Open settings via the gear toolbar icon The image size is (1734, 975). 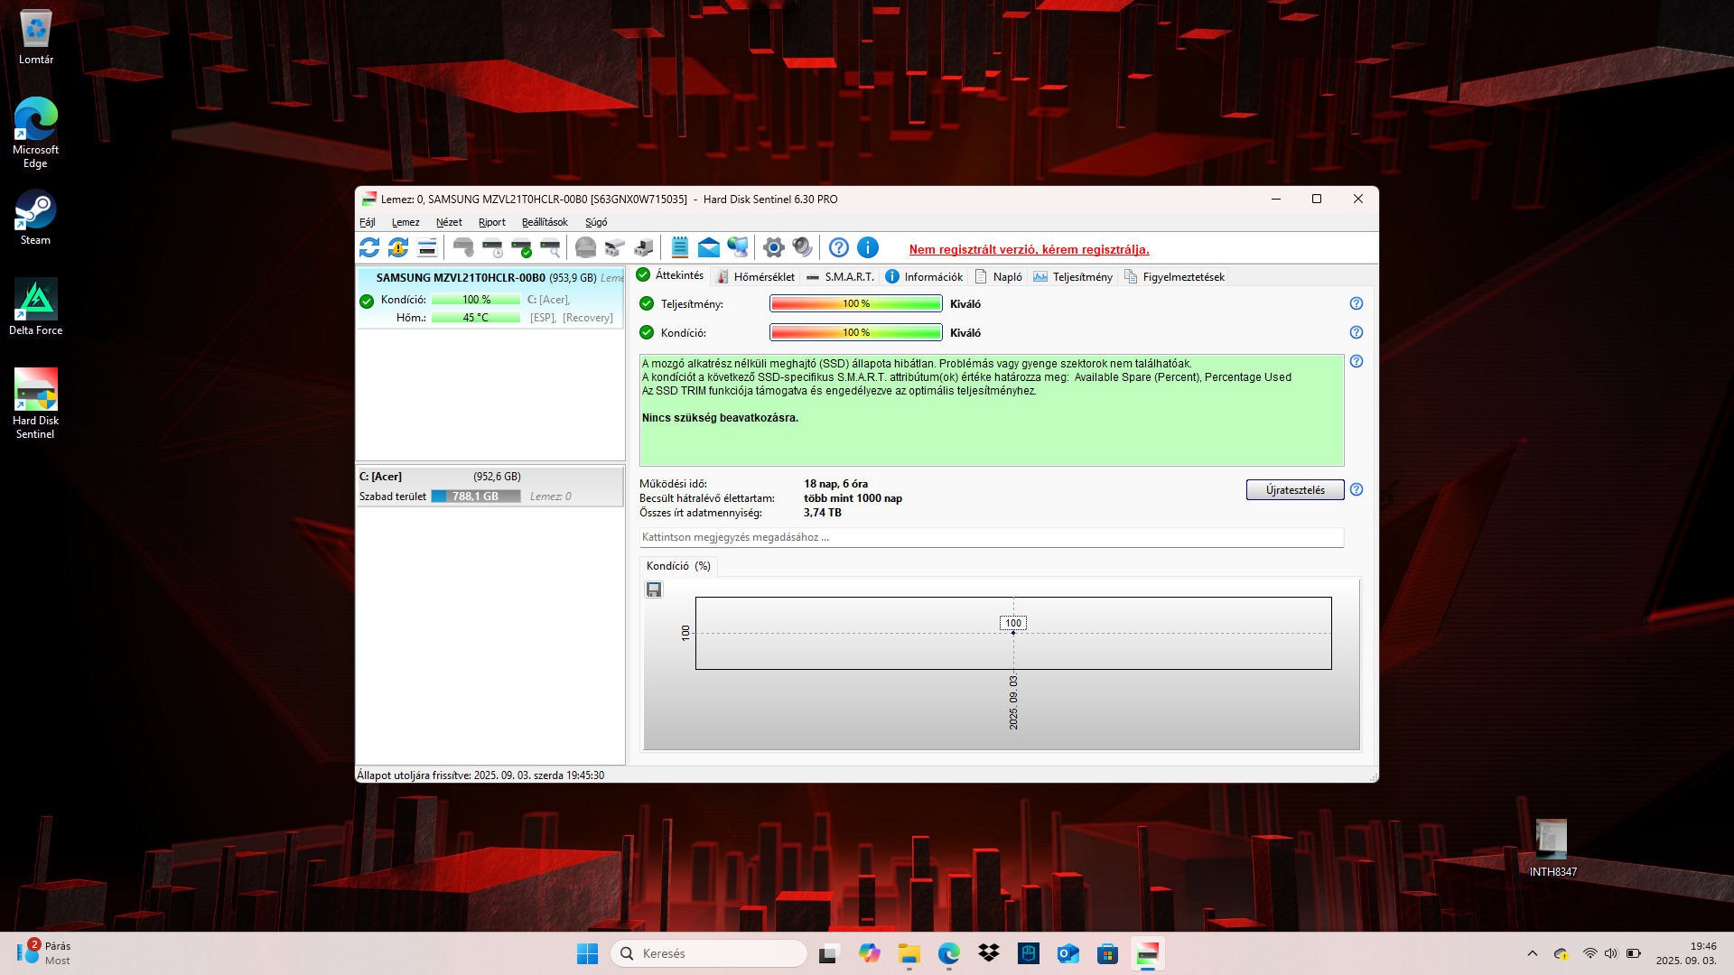(x=773, y=247)
